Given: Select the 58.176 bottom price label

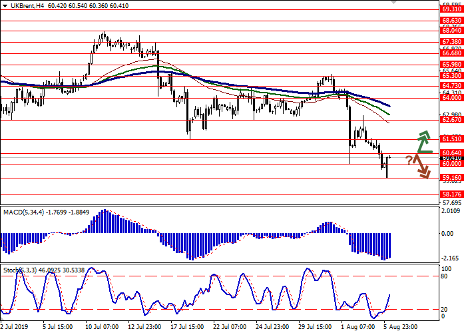Looking at the screenshot, I should (451, 194).
